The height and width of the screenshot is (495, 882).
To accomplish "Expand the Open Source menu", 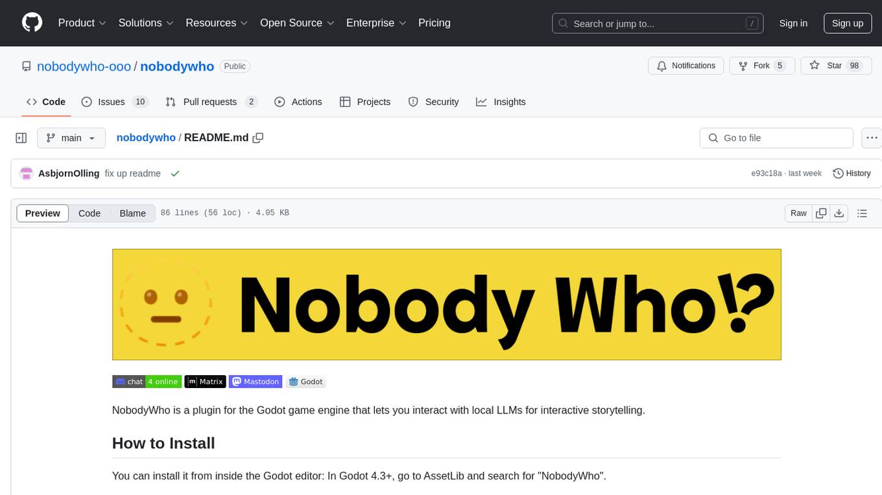I will [x=297, y=23].
